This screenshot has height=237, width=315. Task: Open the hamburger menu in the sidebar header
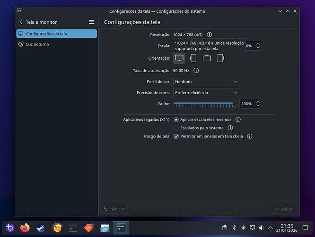(92, 22)
